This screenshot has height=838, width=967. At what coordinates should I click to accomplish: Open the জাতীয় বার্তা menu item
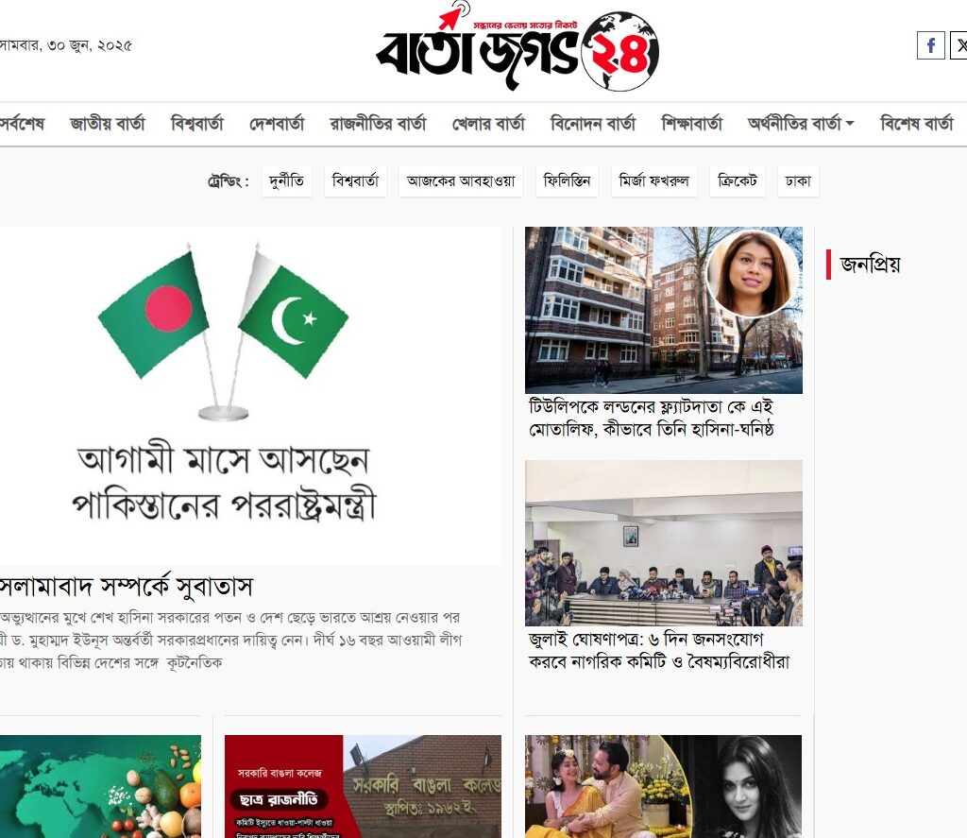click(108, 124)
